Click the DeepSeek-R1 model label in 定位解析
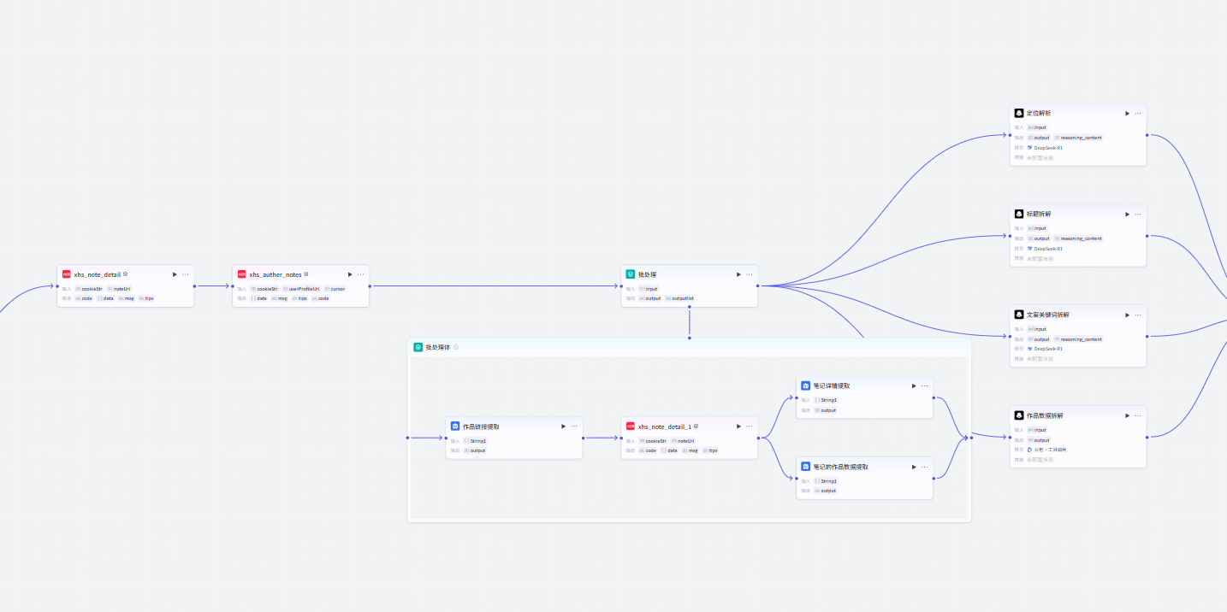Image resolution: width=1227 pixels, height=612 pixels. click(1047, 148)
